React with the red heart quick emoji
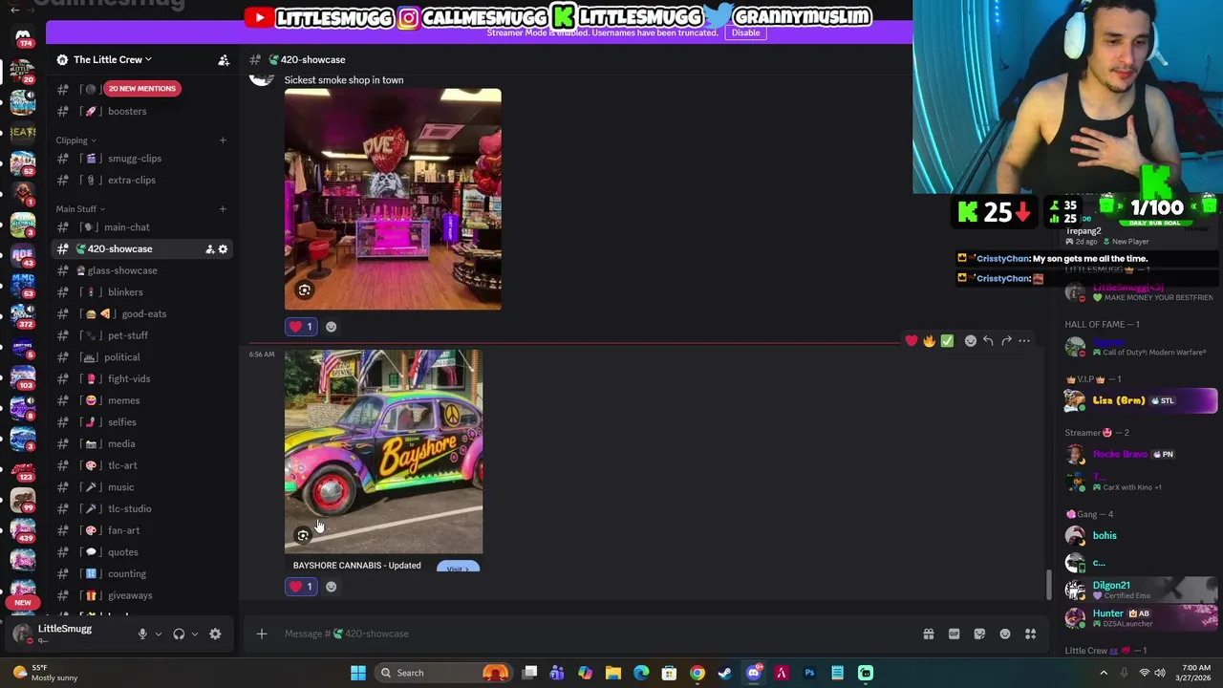 (912, 340)
